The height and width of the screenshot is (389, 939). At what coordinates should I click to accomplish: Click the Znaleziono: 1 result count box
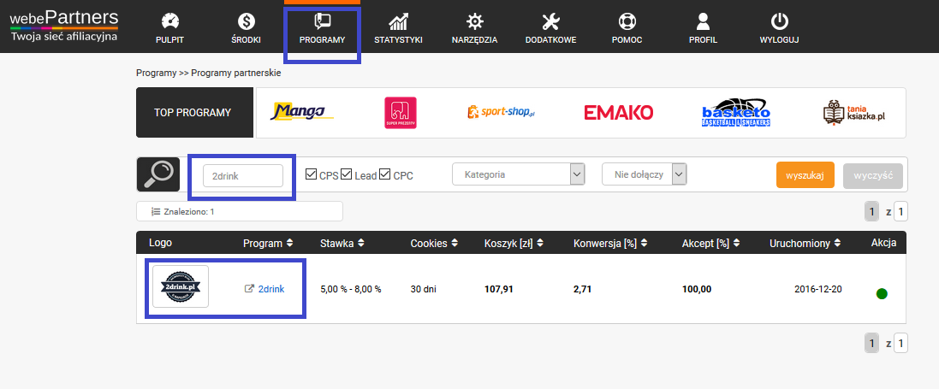240,211
